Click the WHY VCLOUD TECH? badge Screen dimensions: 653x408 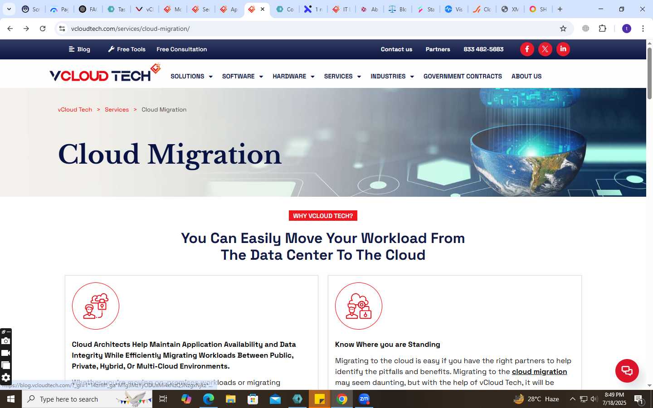323,216
